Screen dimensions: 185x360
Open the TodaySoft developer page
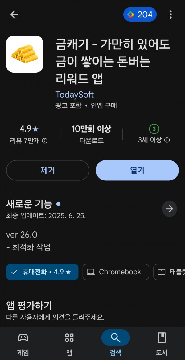click(75, 95)
